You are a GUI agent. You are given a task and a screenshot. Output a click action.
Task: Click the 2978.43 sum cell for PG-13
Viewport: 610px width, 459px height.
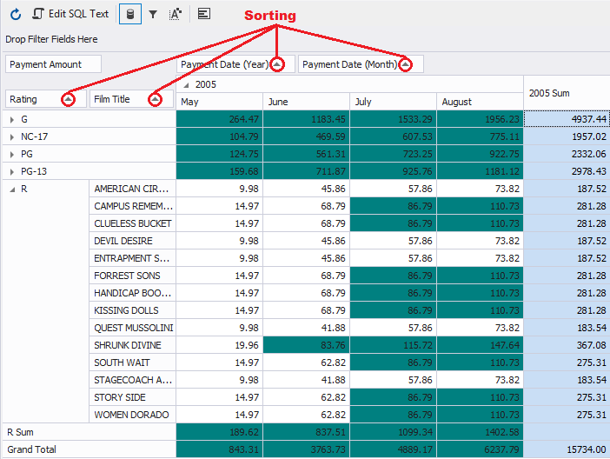point(567,171)
